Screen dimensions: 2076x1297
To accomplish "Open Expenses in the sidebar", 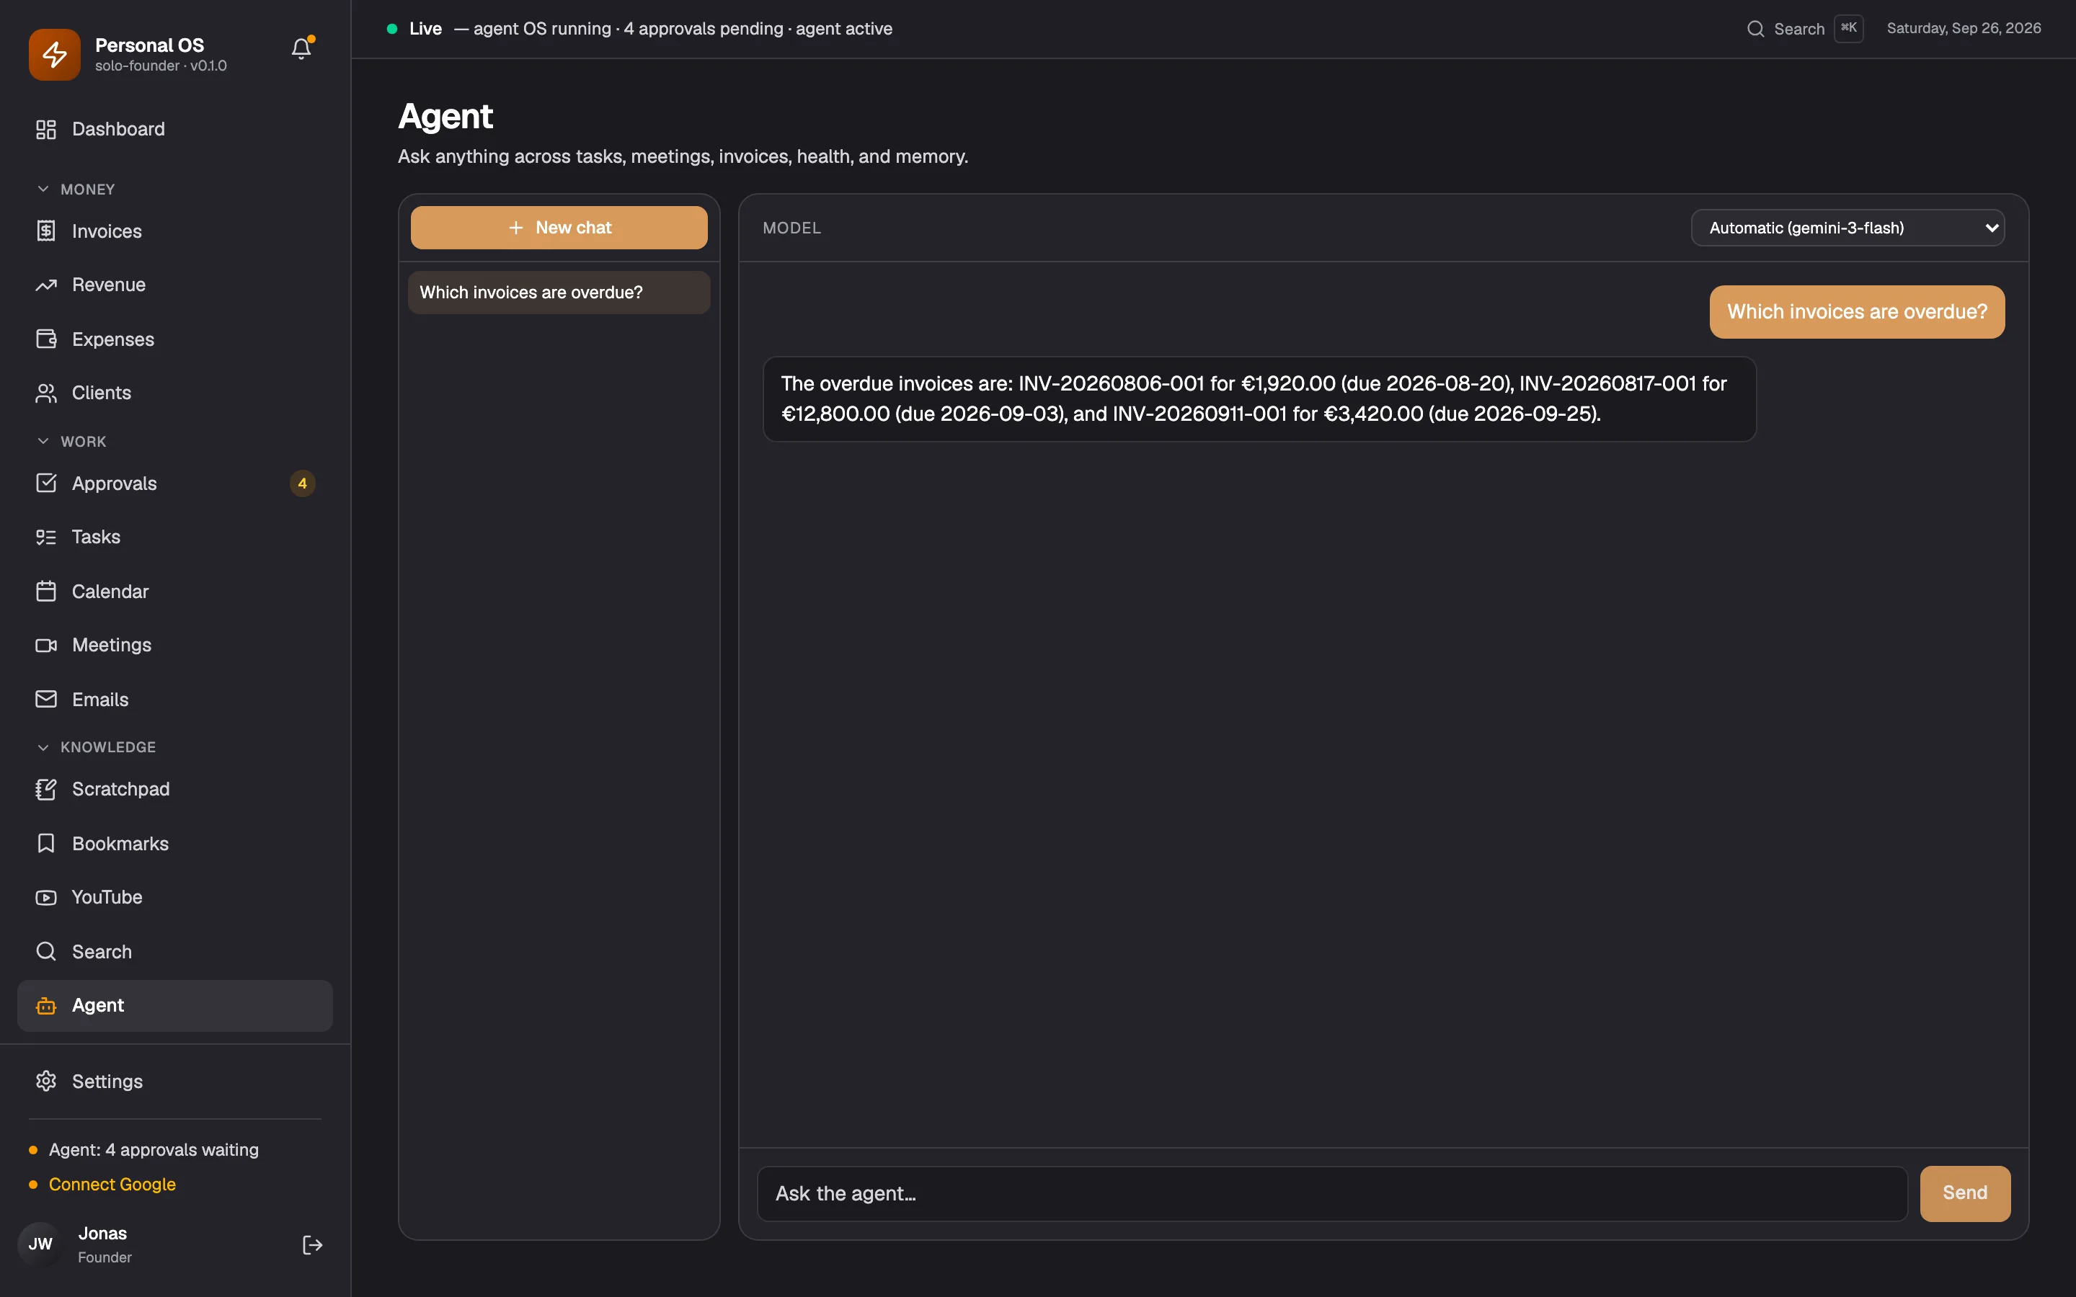I will [174, 339].
